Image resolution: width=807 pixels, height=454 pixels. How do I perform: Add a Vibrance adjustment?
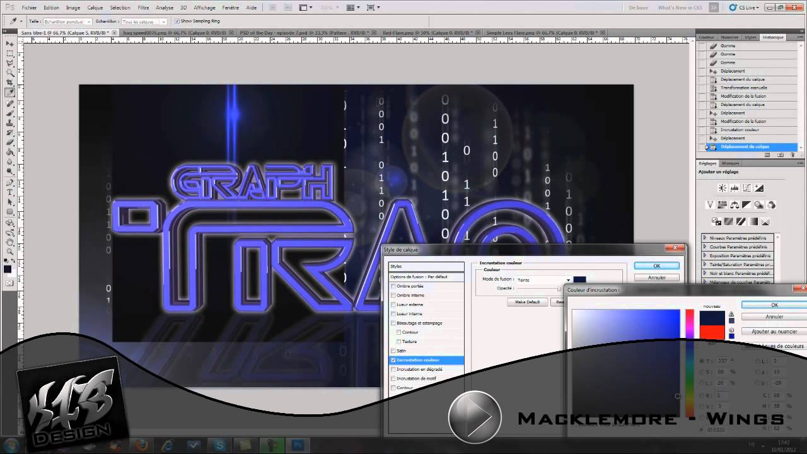[710, 205]
